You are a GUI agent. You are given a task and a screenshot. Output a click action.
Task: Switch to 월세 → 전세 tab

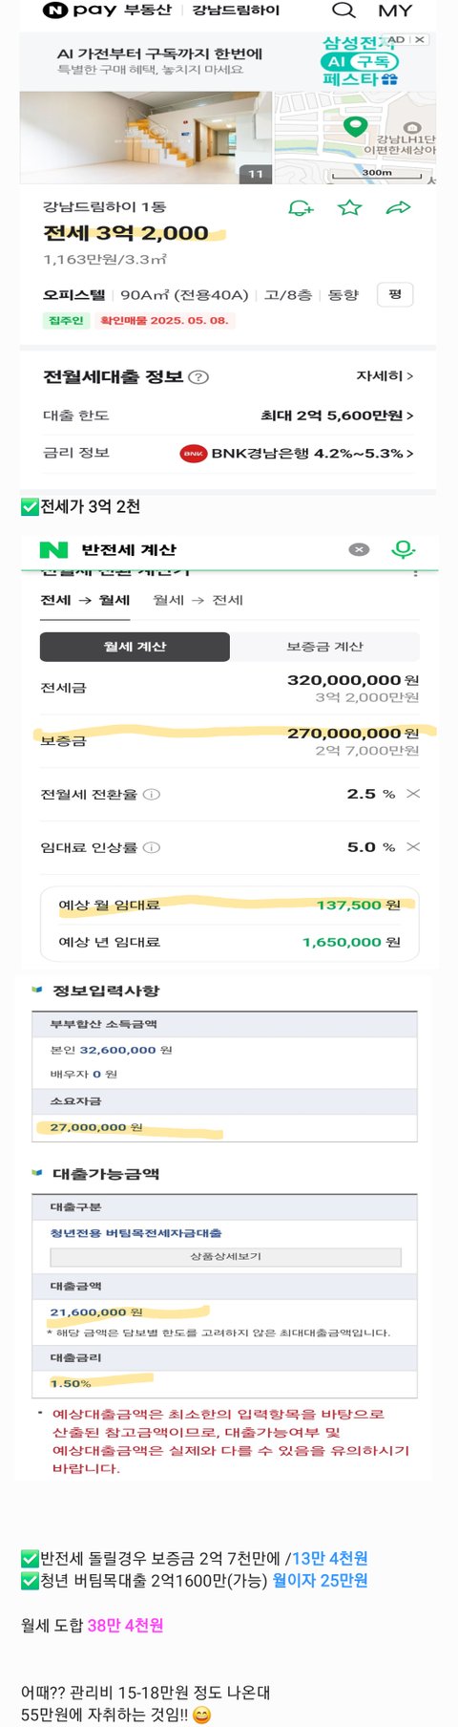point(198,600)
